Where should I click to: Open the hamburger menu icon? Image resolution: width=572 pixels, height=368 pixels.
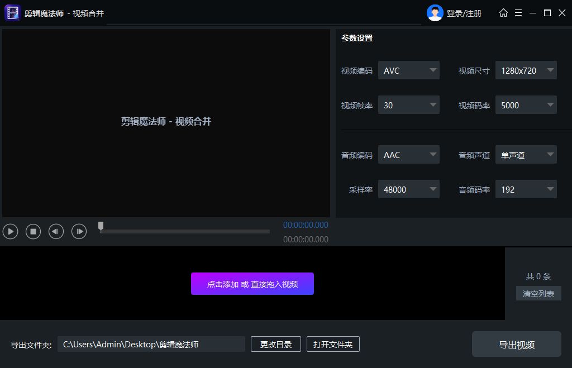click(518, 13)
